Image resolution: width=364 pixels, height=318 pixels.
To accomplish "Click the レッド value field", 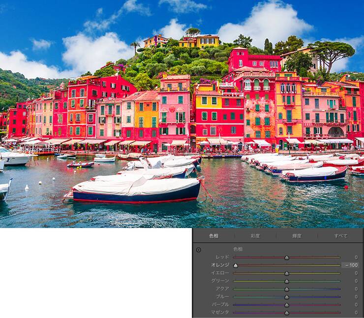I will [x=355, y=258].
